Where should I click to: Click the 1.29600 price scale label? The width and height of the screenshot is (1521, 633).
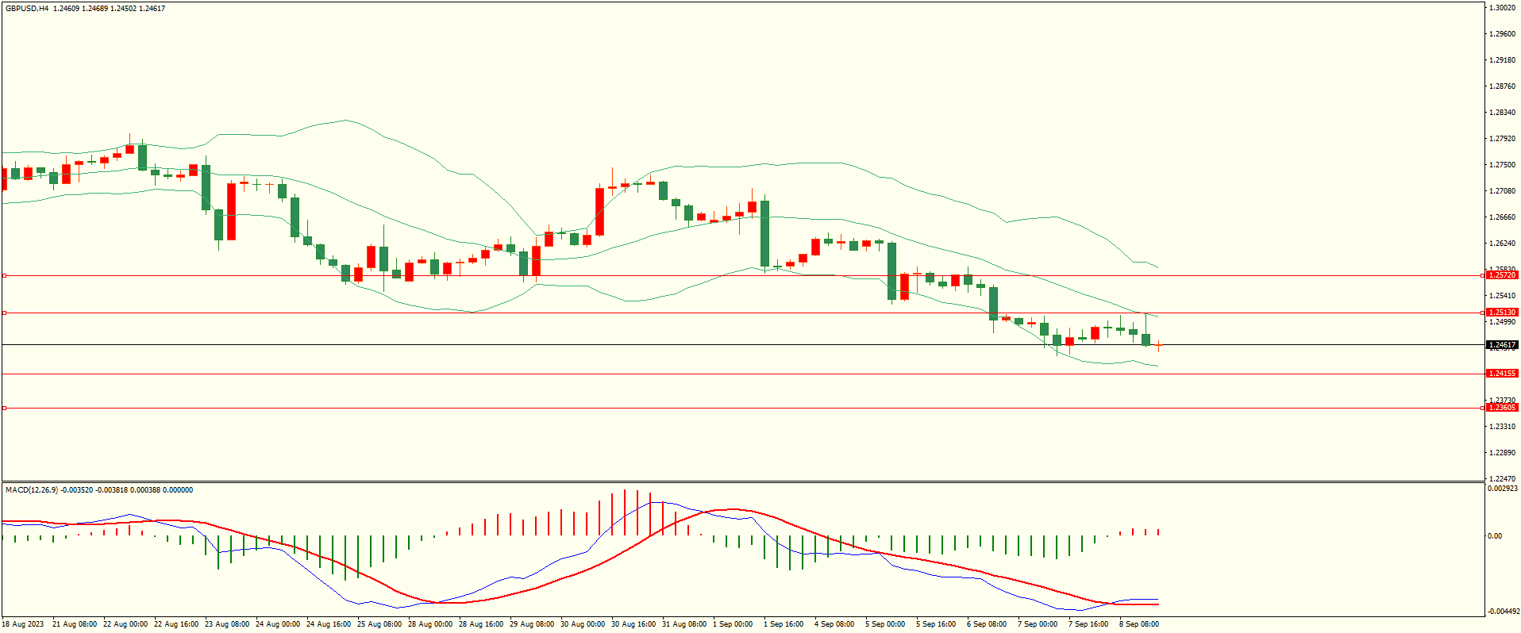[1502, 34]
